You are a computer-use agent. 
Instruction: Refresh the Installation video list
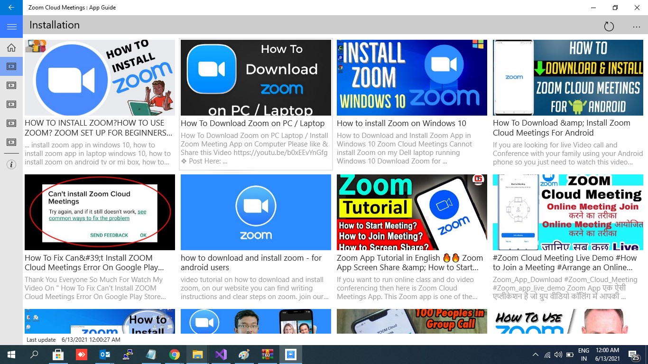point(609,27)
